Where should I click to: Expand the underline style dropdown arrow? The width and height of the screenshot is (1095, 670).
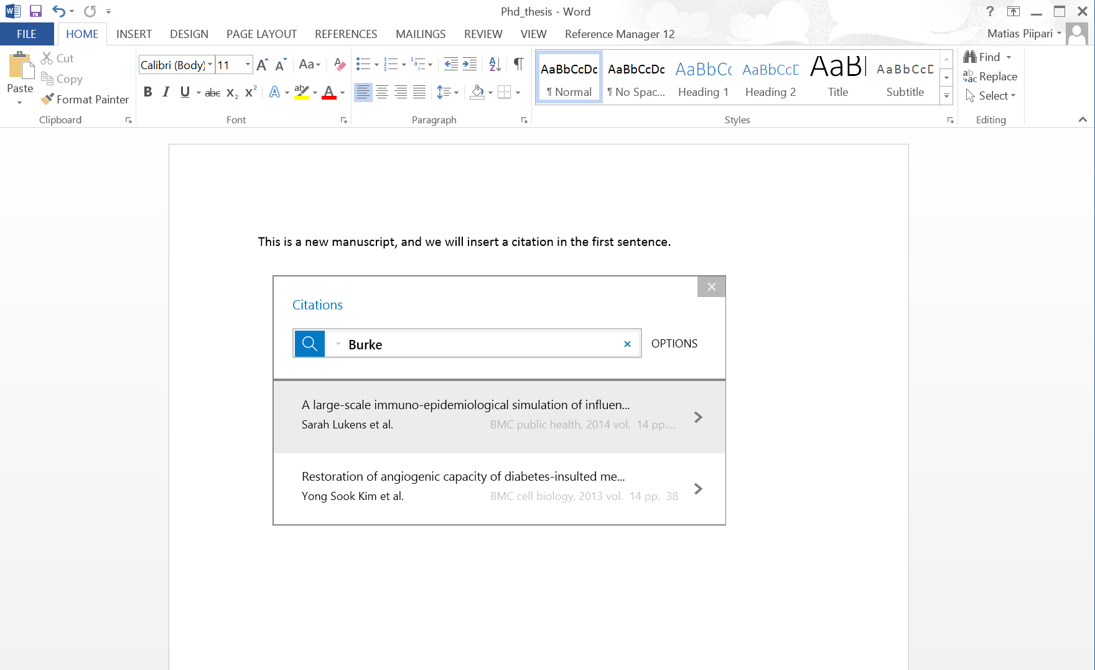[x=198, y=93]
